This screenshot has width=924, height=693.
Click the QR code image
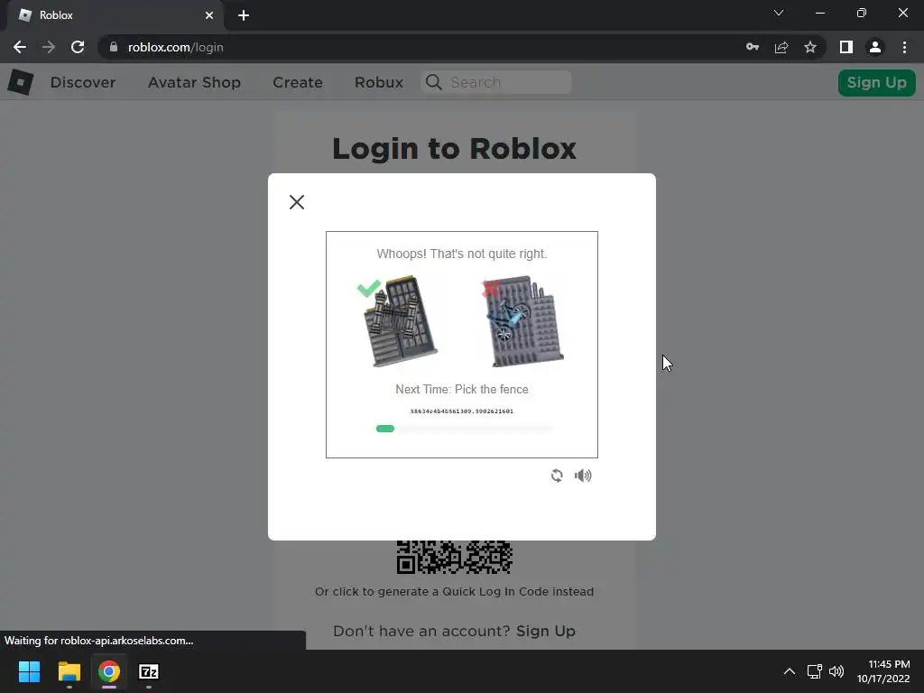[455, 557]
